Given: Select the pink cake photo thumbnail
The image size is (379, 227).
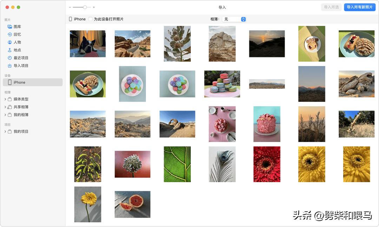Looking at the screenshot, I should tap(267, 124).
